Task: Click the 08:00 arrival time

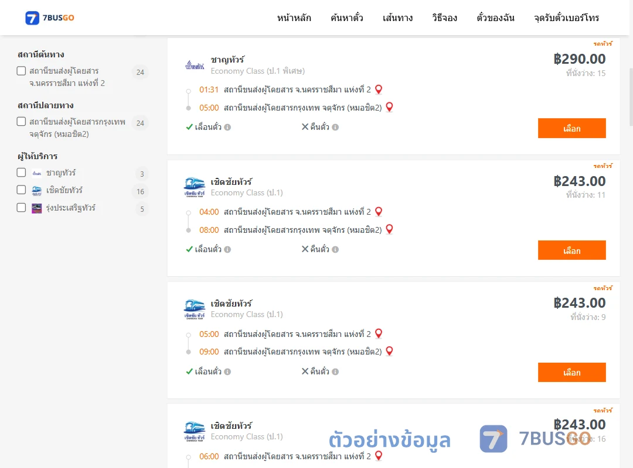Action: (209, 230)
